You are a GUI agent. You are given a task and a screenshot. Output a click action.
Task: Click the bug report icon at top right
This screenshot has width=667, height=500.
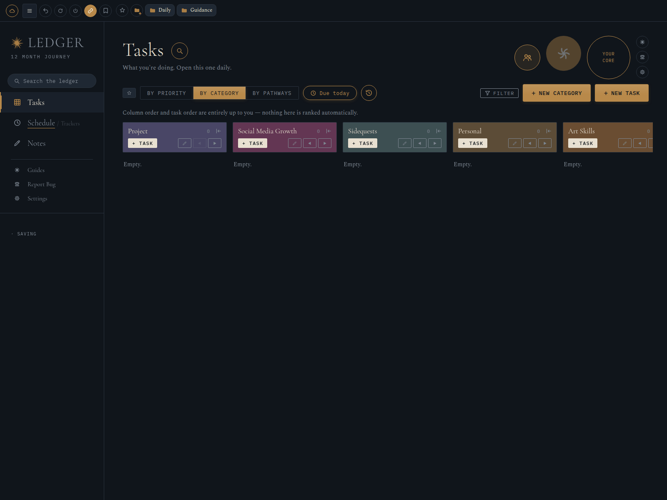[x=642, y=57]
